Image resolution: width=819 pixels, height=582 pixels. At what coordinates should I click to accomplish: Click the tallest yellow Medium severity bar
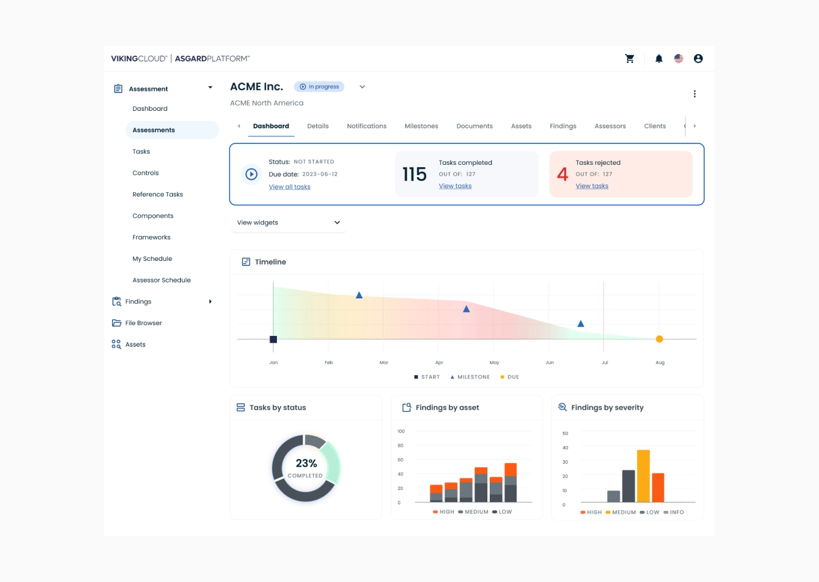coord(643,476)
